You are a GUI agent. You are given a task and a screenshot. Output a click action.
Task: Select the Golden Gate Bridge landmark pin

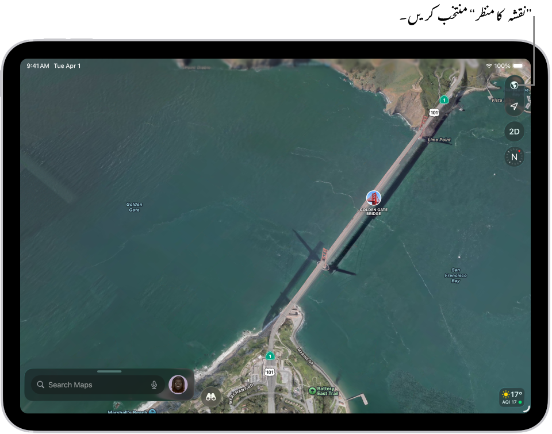(373, 198)
